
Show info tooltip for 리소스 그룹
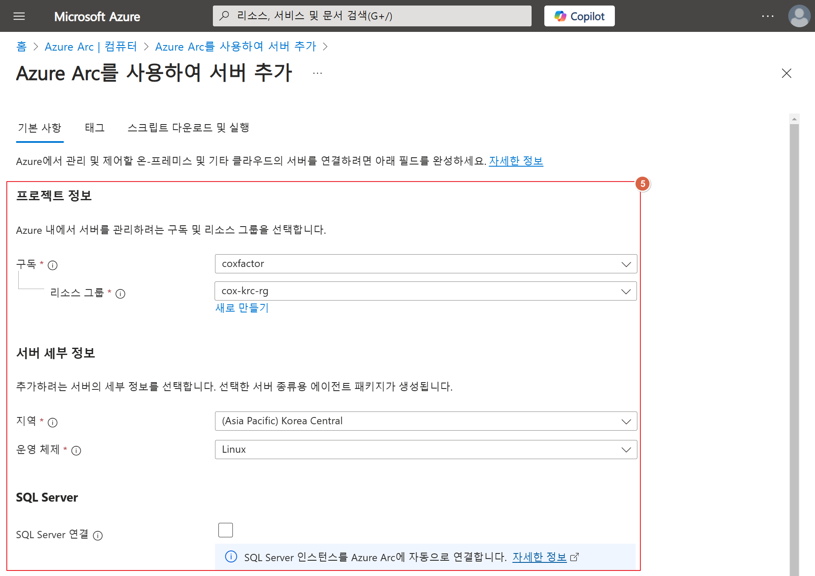[120, 294]
